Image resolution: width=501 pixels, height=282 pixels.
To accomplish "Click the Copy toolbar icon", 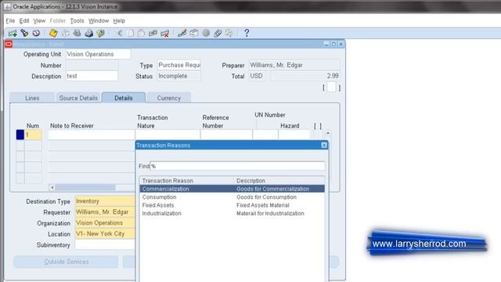I will [131, 33].
